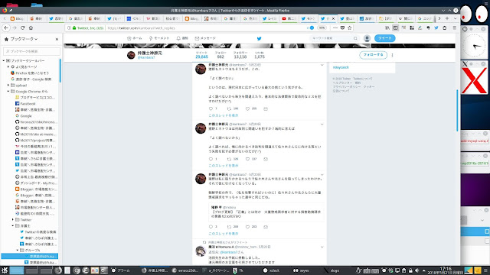
Task: Click the 90% zoom level indicator
Action: [x=322, y=27]
